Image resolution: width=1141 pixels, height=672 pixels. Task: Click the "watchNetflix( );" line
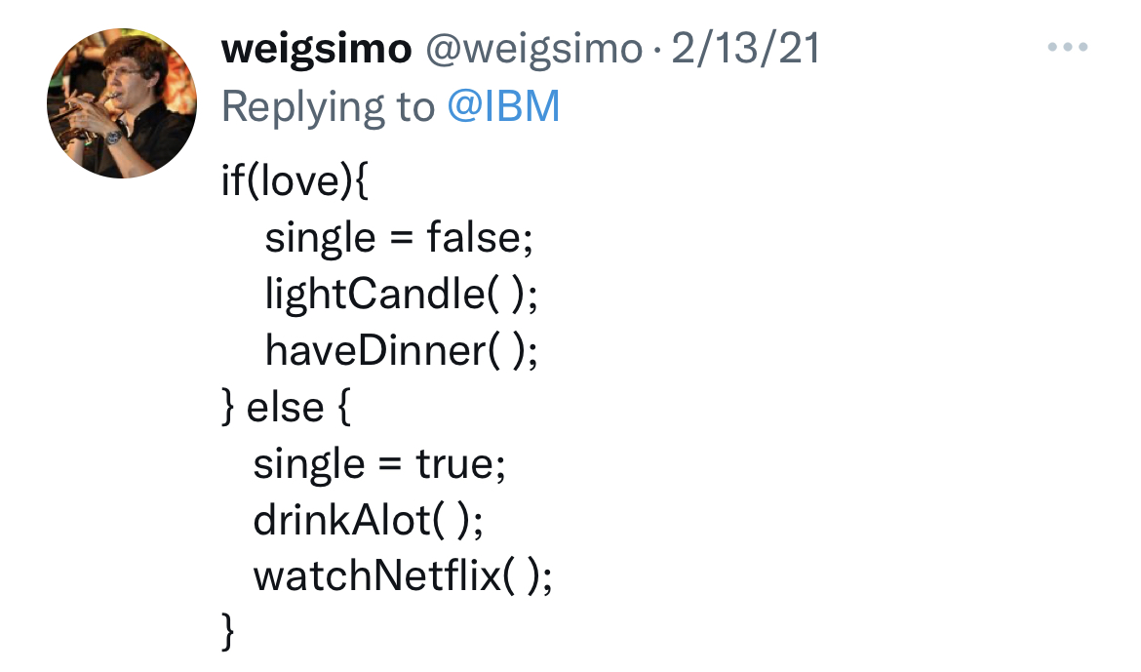coord(403,575)
